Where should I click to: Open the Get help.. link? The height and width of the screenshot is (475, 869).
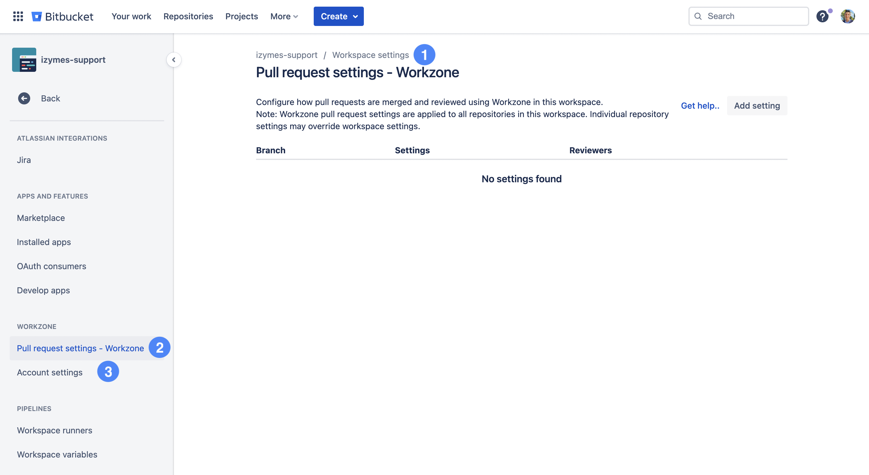700,106
